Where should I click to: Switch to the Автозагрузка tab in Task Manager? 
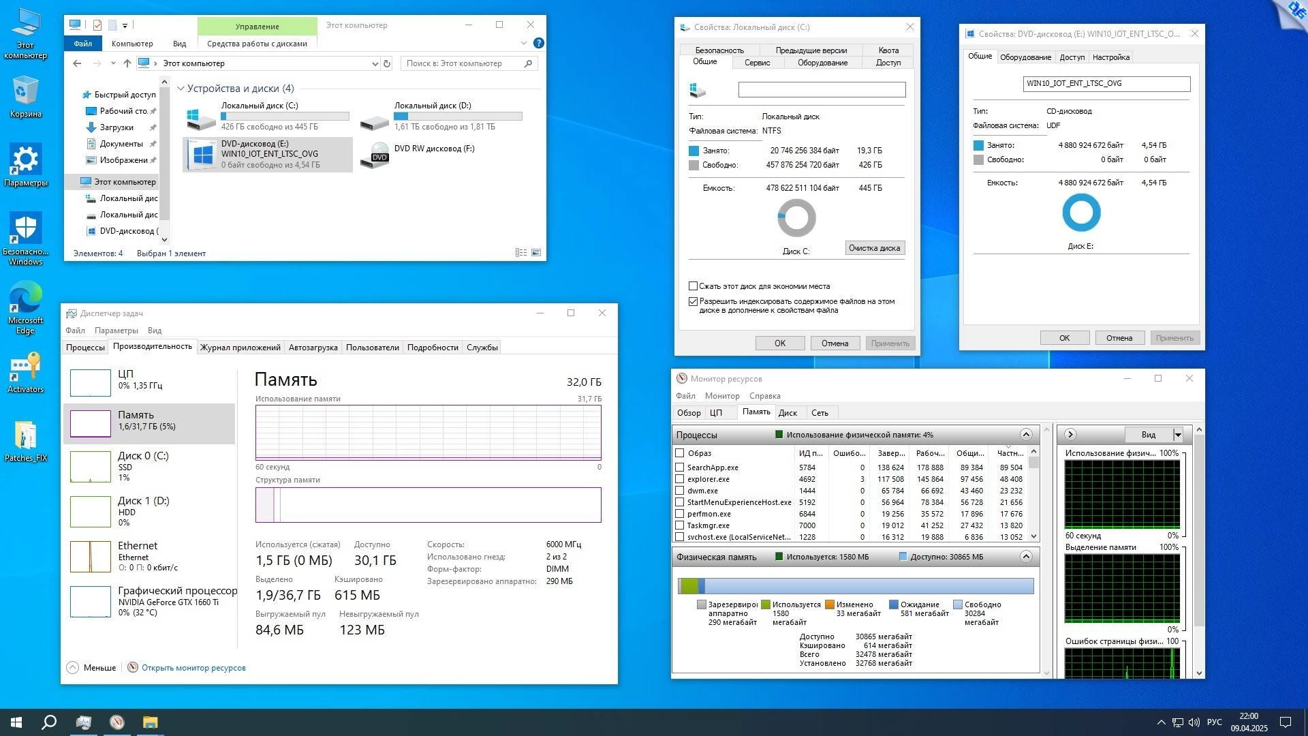[314, 347]
